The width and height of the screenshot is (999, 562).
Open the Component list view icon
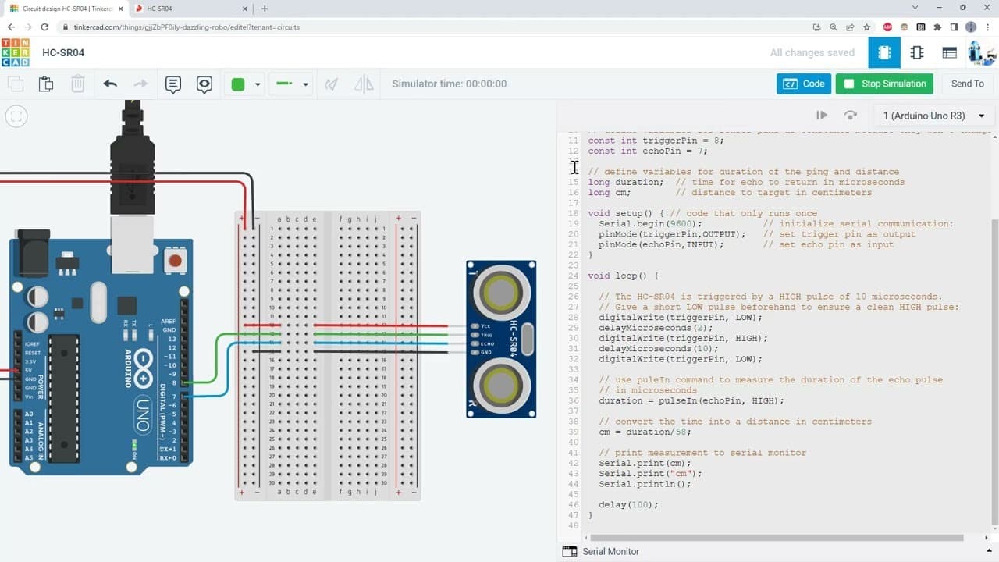pos(949,52)
